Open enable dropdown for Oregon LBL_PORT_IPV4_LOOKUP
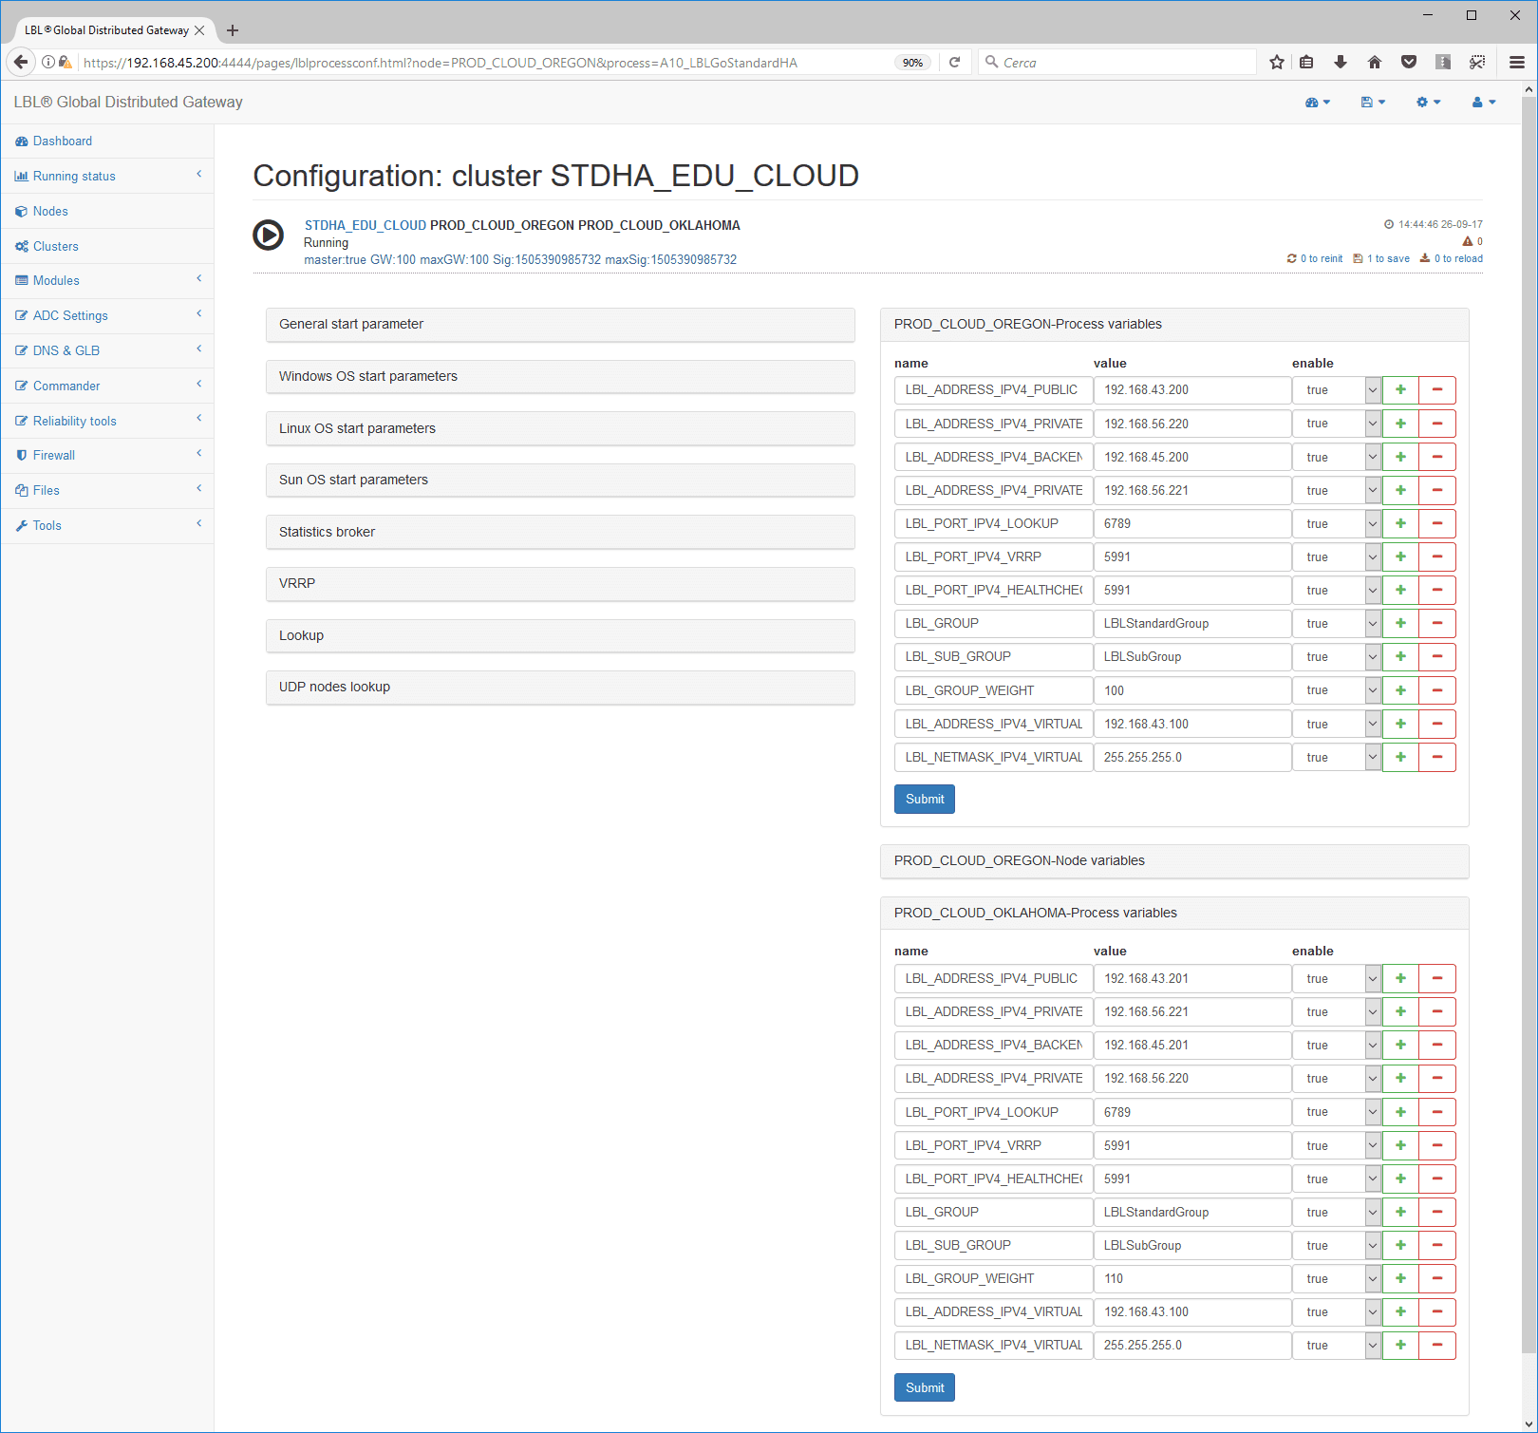This screenshot has height=1433, width=1538. point(1336,524)
